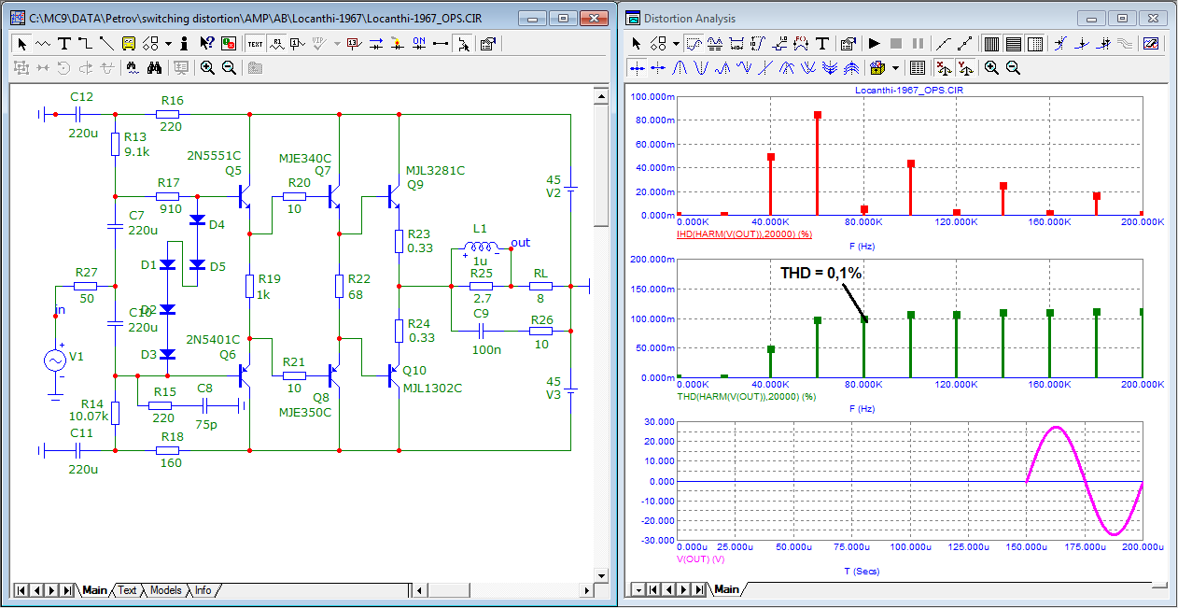The width and height of the screenshot is (1178, 608).
Task: Click the Info mode 'i' icon
Action: pos(185,43)
